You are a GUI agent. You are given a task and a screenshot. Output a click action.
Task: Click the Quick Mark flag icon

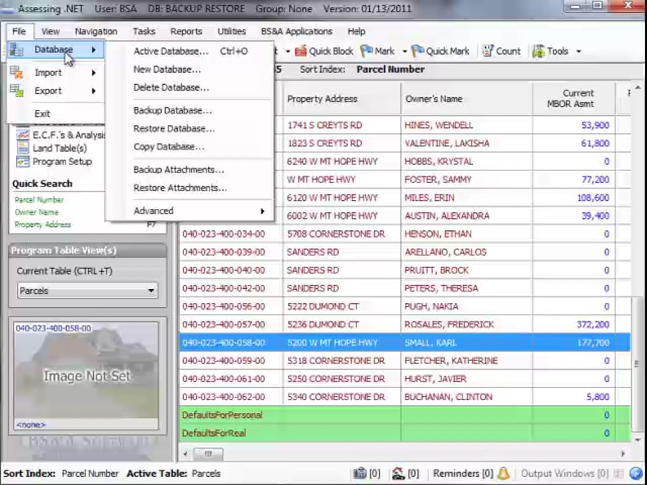click(417, 51)
